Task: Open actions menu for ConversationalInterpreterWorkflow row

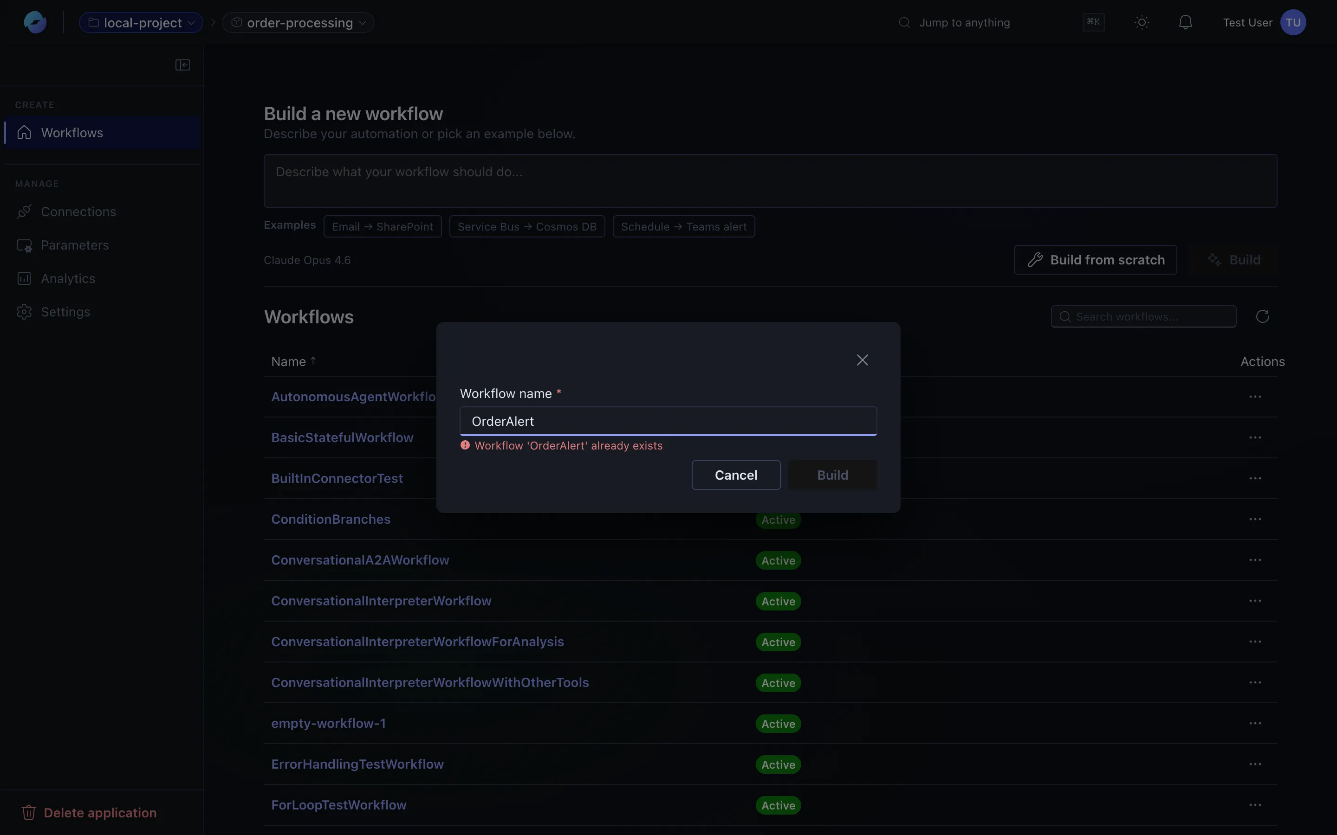Action: [1255, 601]
